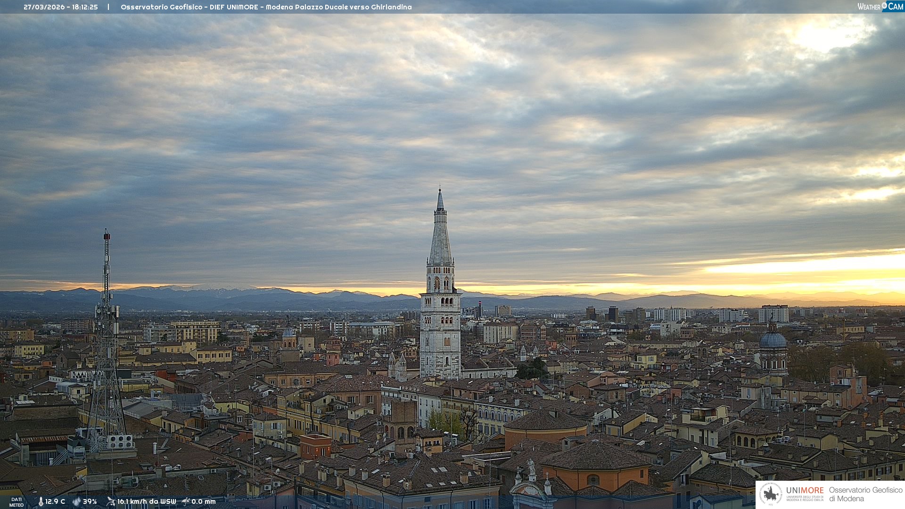The height and width of the screenshot is (509, 905).
Task: Click the WeatherCam logo
Action: [880, 7]
